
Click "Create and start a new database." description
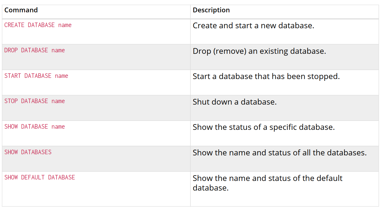click(253, 26)
